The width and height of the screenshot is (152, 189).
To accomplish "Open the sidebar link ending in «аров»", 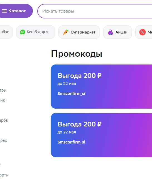I will [4, 120].
